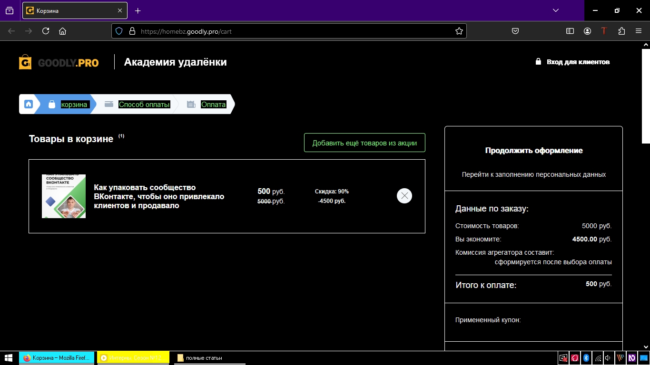
Task: Go back to previous page
Action: pyautogui.click(x=11, y=31)
